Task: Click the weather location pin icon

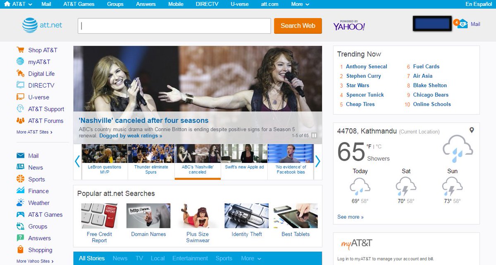Action: tap(472, 130)
